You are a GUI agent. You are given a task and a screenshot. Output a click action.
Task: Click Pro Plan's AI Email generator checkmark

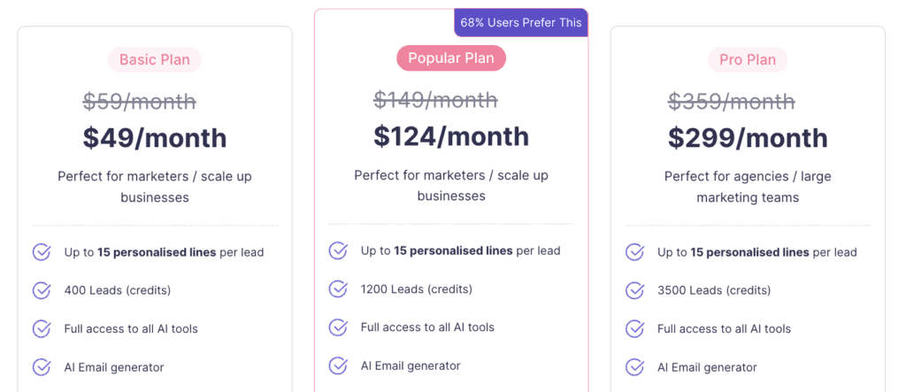[634, 367]
